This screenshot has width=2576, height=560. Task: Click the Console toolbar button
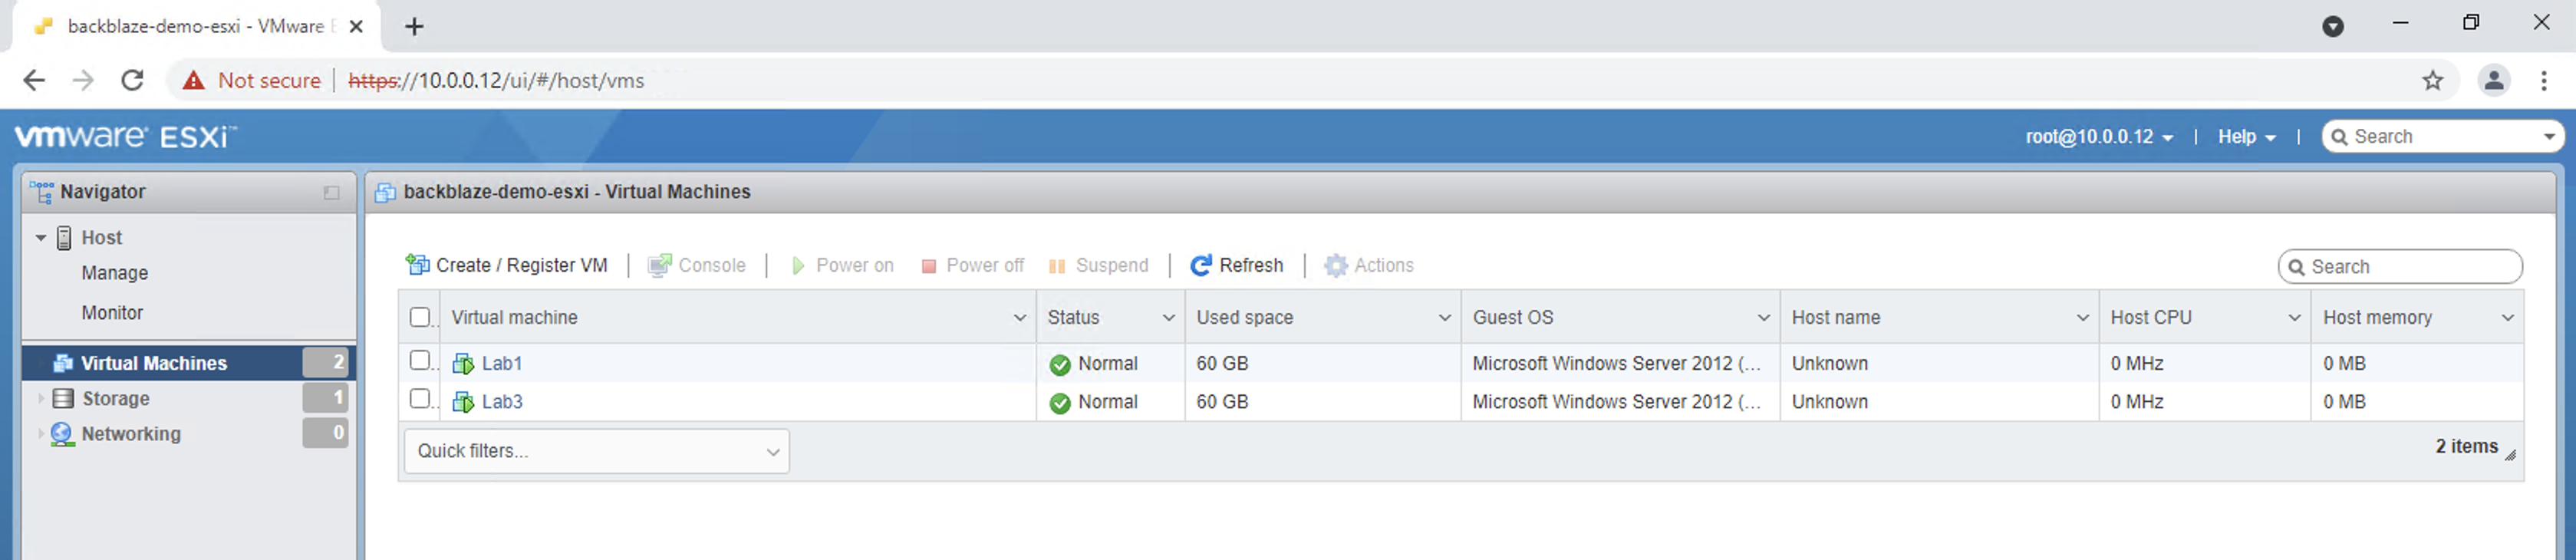pos(697,265)
